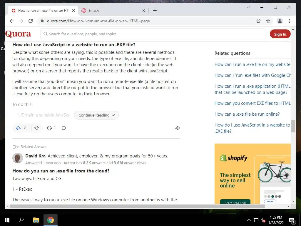Screen dimensions: 301x226
Task: Click the browser forward arrow
Action: click(21, 21)
